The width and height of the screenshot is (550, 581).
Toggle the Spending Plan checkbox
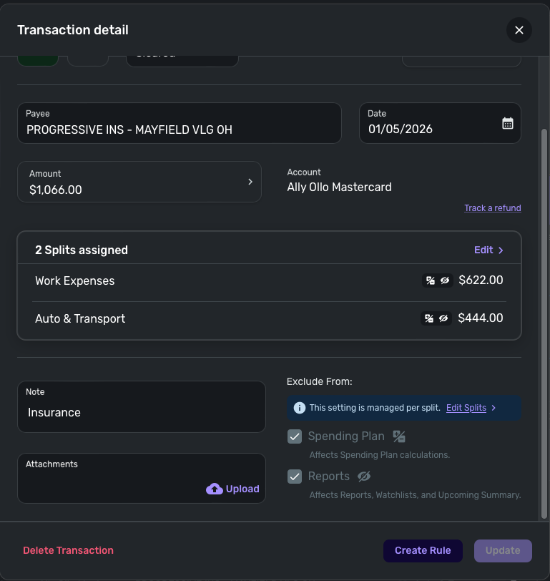tap(295, 436)
